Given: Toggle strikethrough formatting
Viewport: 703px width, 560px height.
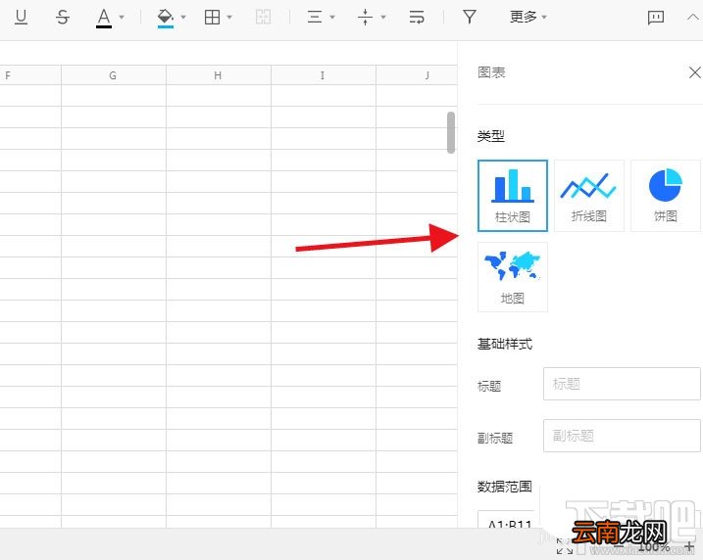Looking at the screenshot, I should coord(63,18).
